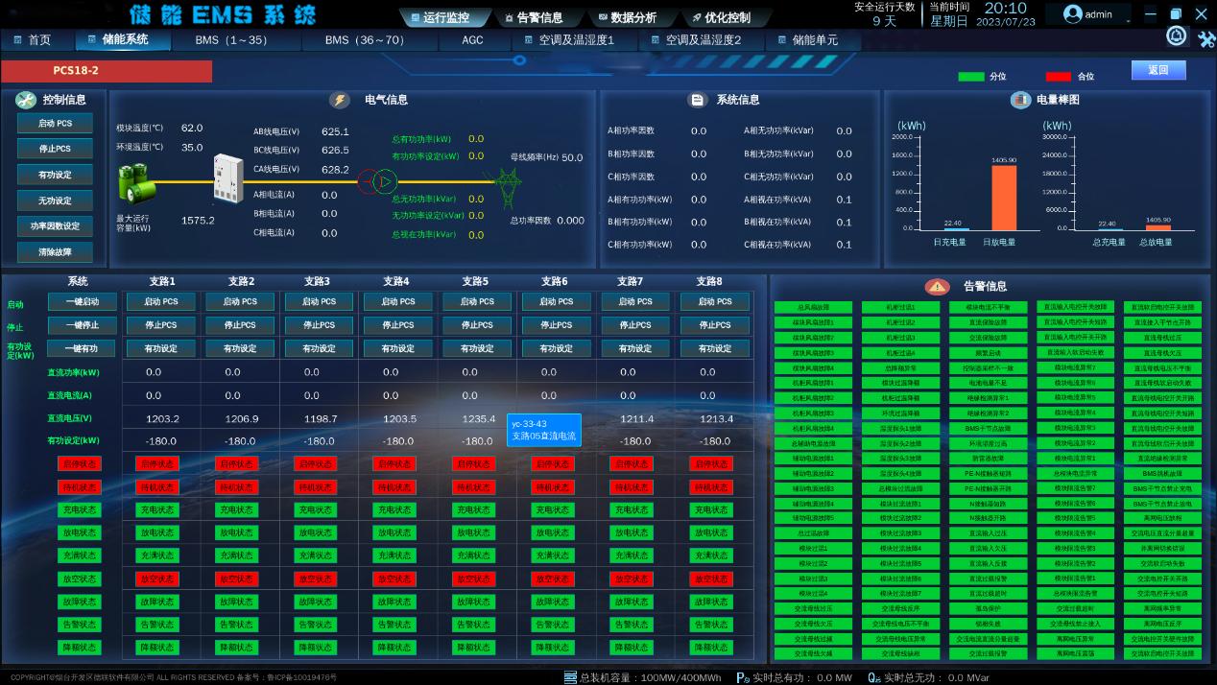Screen dimensions: 1217x685
Task: Open the 运行监控 top menu
Action: tap(440, 17)
